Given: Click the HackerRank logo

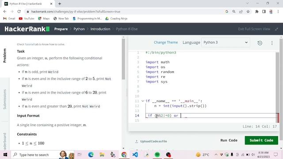Looking at the screenshot, I should [x=27, y=29].
